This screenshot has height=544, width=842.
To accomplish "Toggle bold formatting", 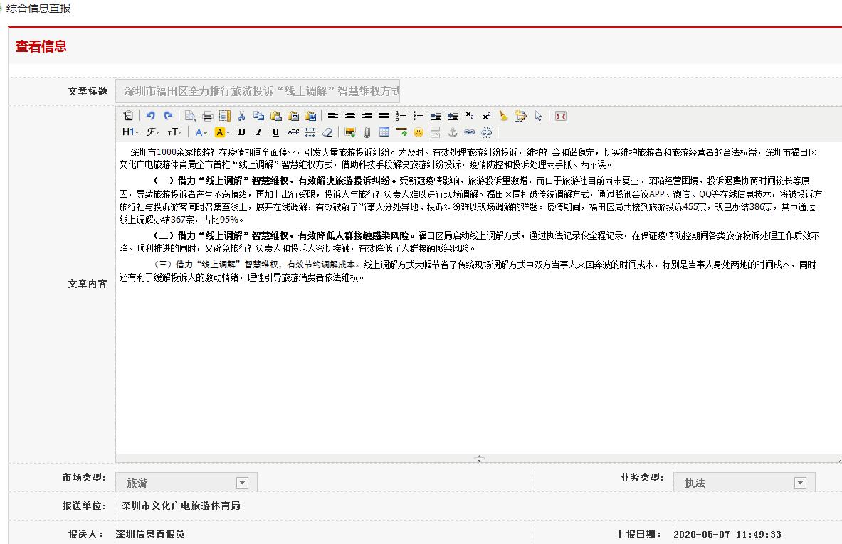I will click(x=241, y=133).
